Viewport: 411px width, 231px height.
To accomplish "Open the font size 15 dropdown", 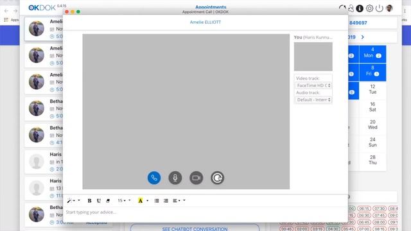I will click(122, 201).
